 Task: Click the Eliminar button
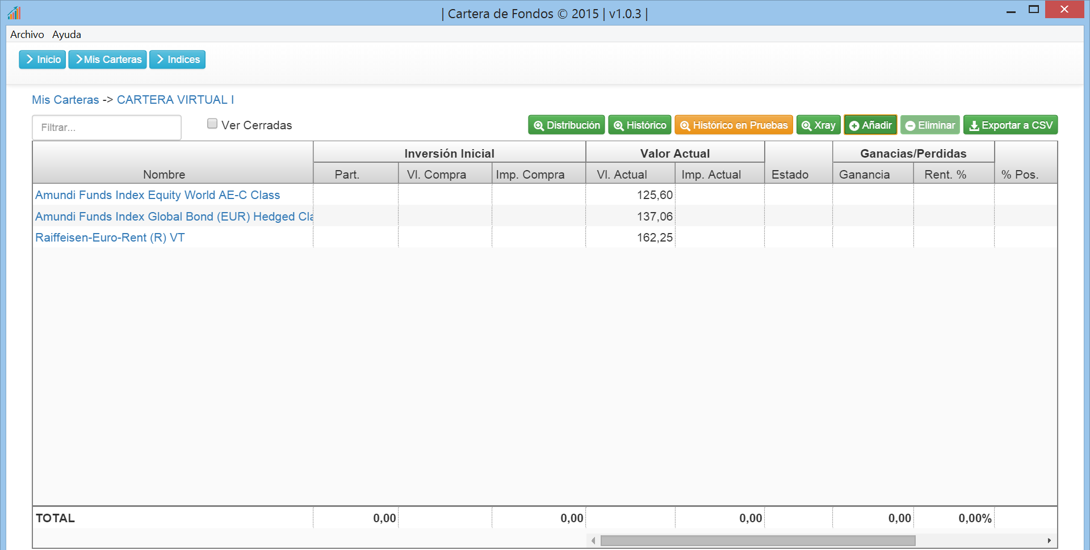[x=930, y=125]
